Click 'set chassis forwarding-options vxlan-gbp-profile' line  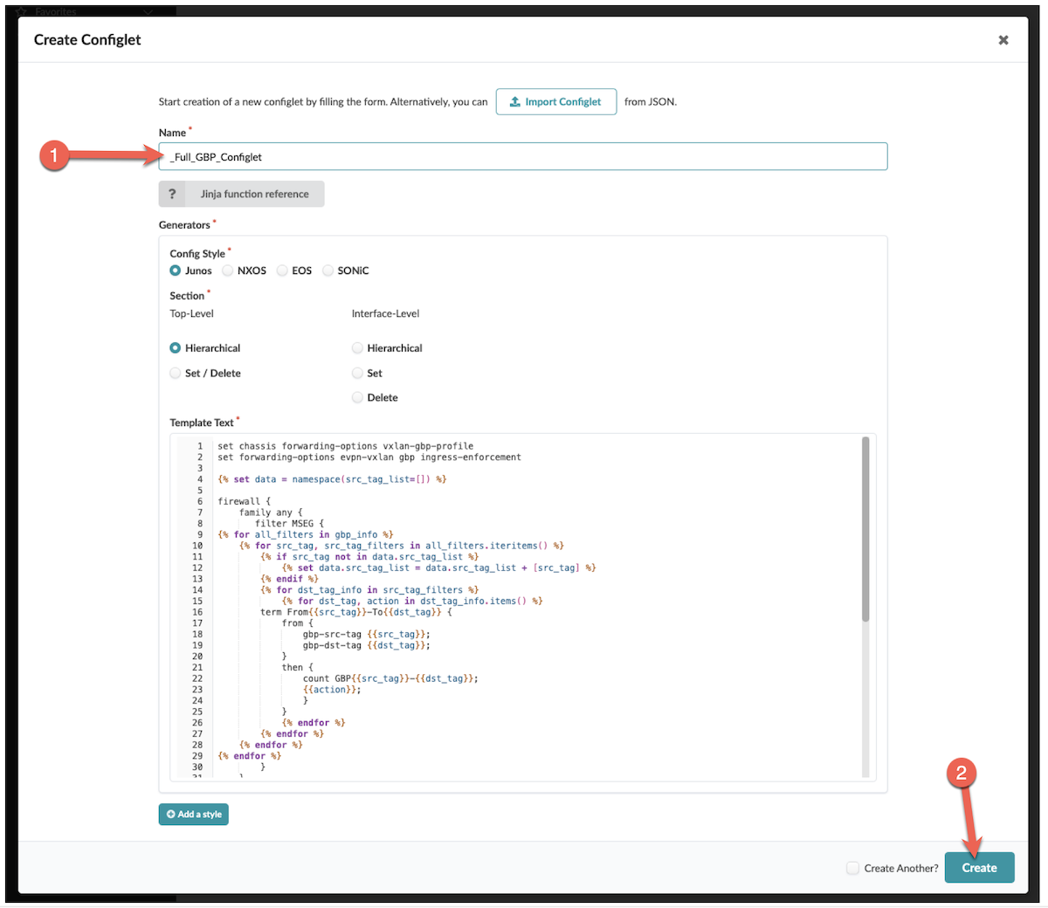pos(346,446)
